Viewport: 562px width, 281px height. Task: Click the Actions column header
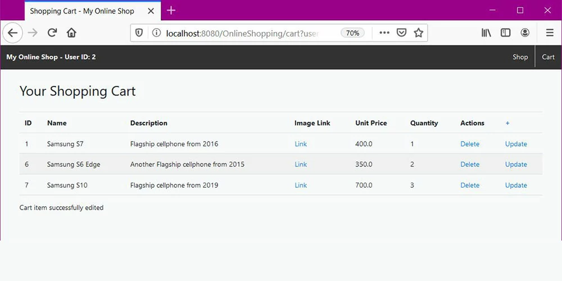(472, 123)
